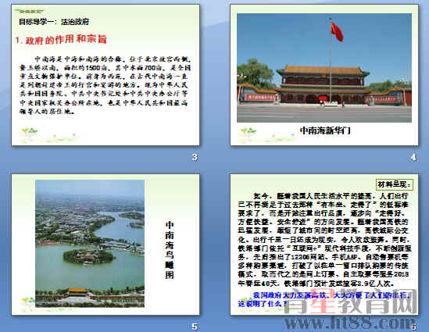This screenshot has width=429, height=332.
Task: Click the black paragraph about 中南海 on slide 3
Action: coord(105,85)
